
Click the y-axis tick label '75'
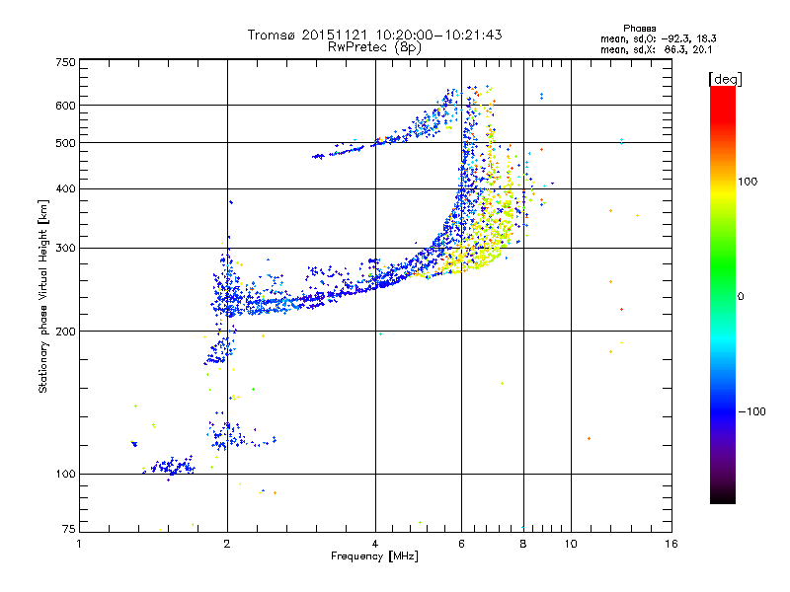69,529
